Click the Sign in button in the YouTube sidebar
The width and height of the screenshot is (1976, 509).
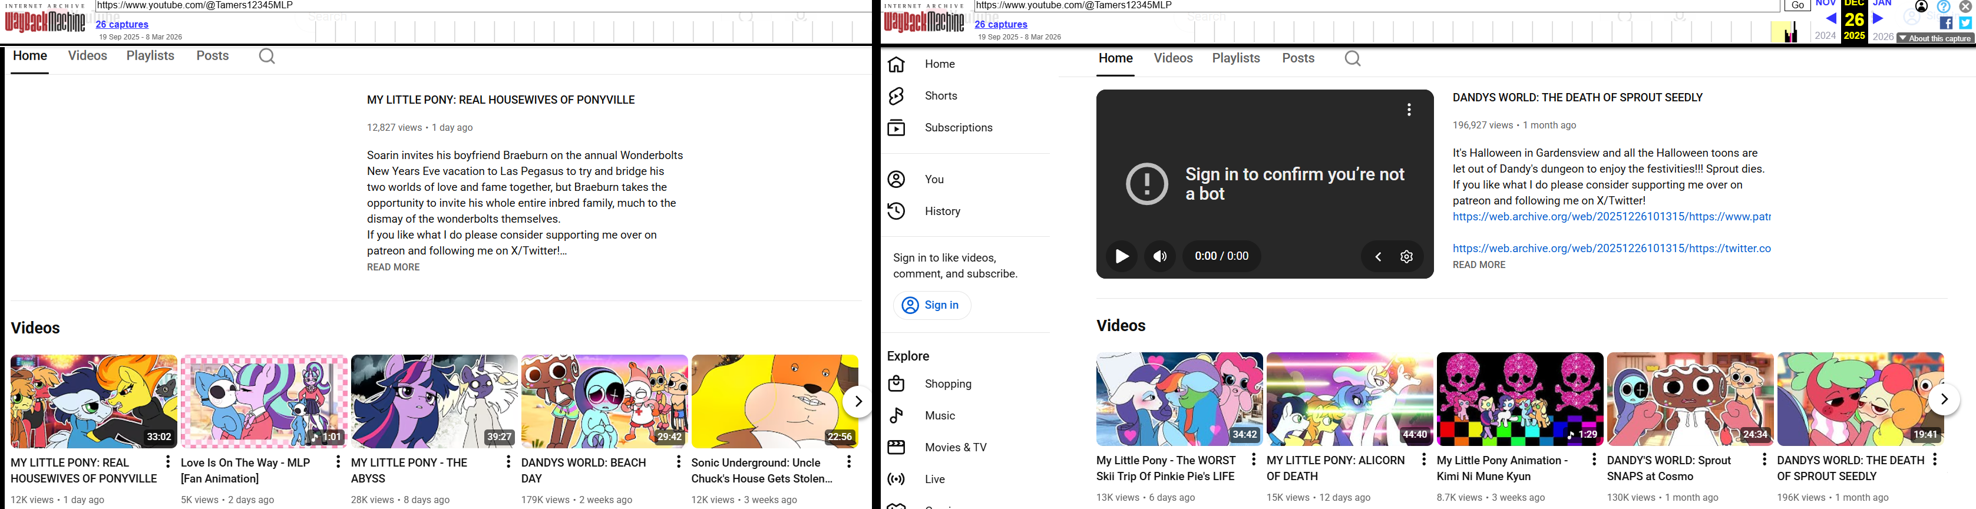click(932, 305)
